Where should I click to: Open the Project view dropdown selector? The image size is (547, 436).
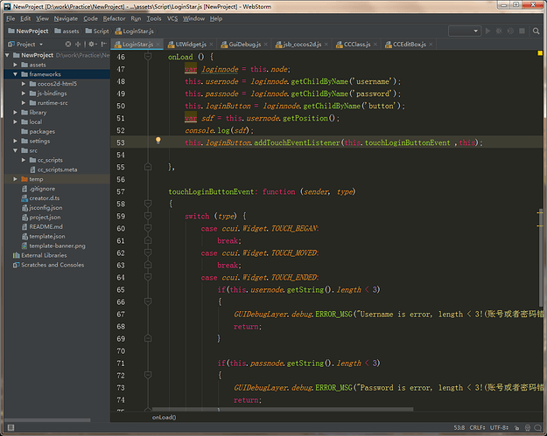point(30,44)
